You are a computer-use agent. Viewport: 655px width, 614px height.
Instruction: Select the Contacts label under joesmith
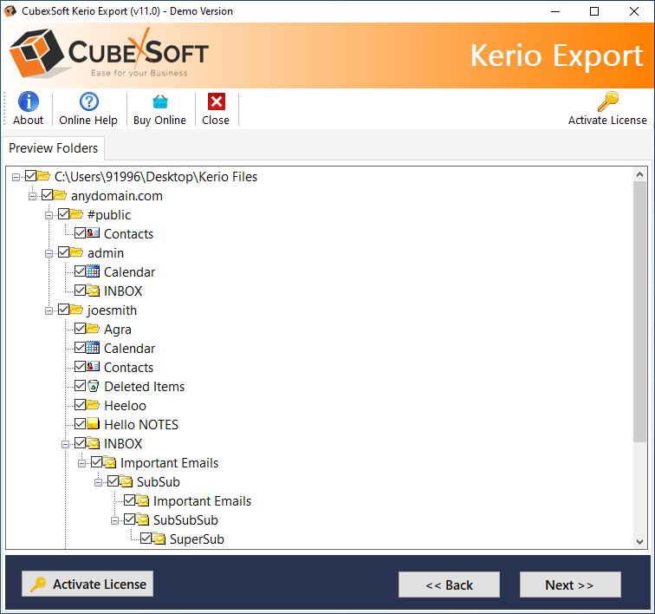pyautogui.click(x=128, y=368)
